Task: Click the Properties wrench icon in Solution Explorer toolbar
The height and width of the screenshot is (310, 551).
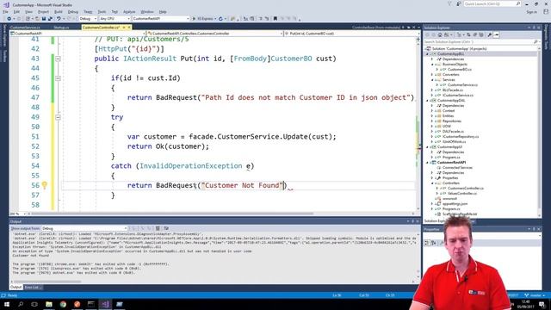Action: pyautogui.click(x=490, y=34)
